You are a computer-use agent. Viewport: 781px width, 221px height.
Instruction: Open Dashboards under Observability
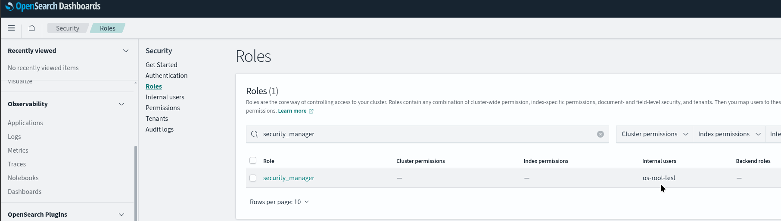point(25,192)
